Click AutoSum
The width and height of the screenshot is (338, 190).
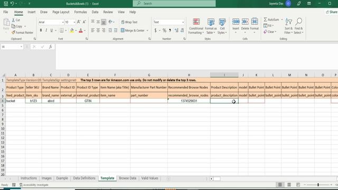click(271, 20)
